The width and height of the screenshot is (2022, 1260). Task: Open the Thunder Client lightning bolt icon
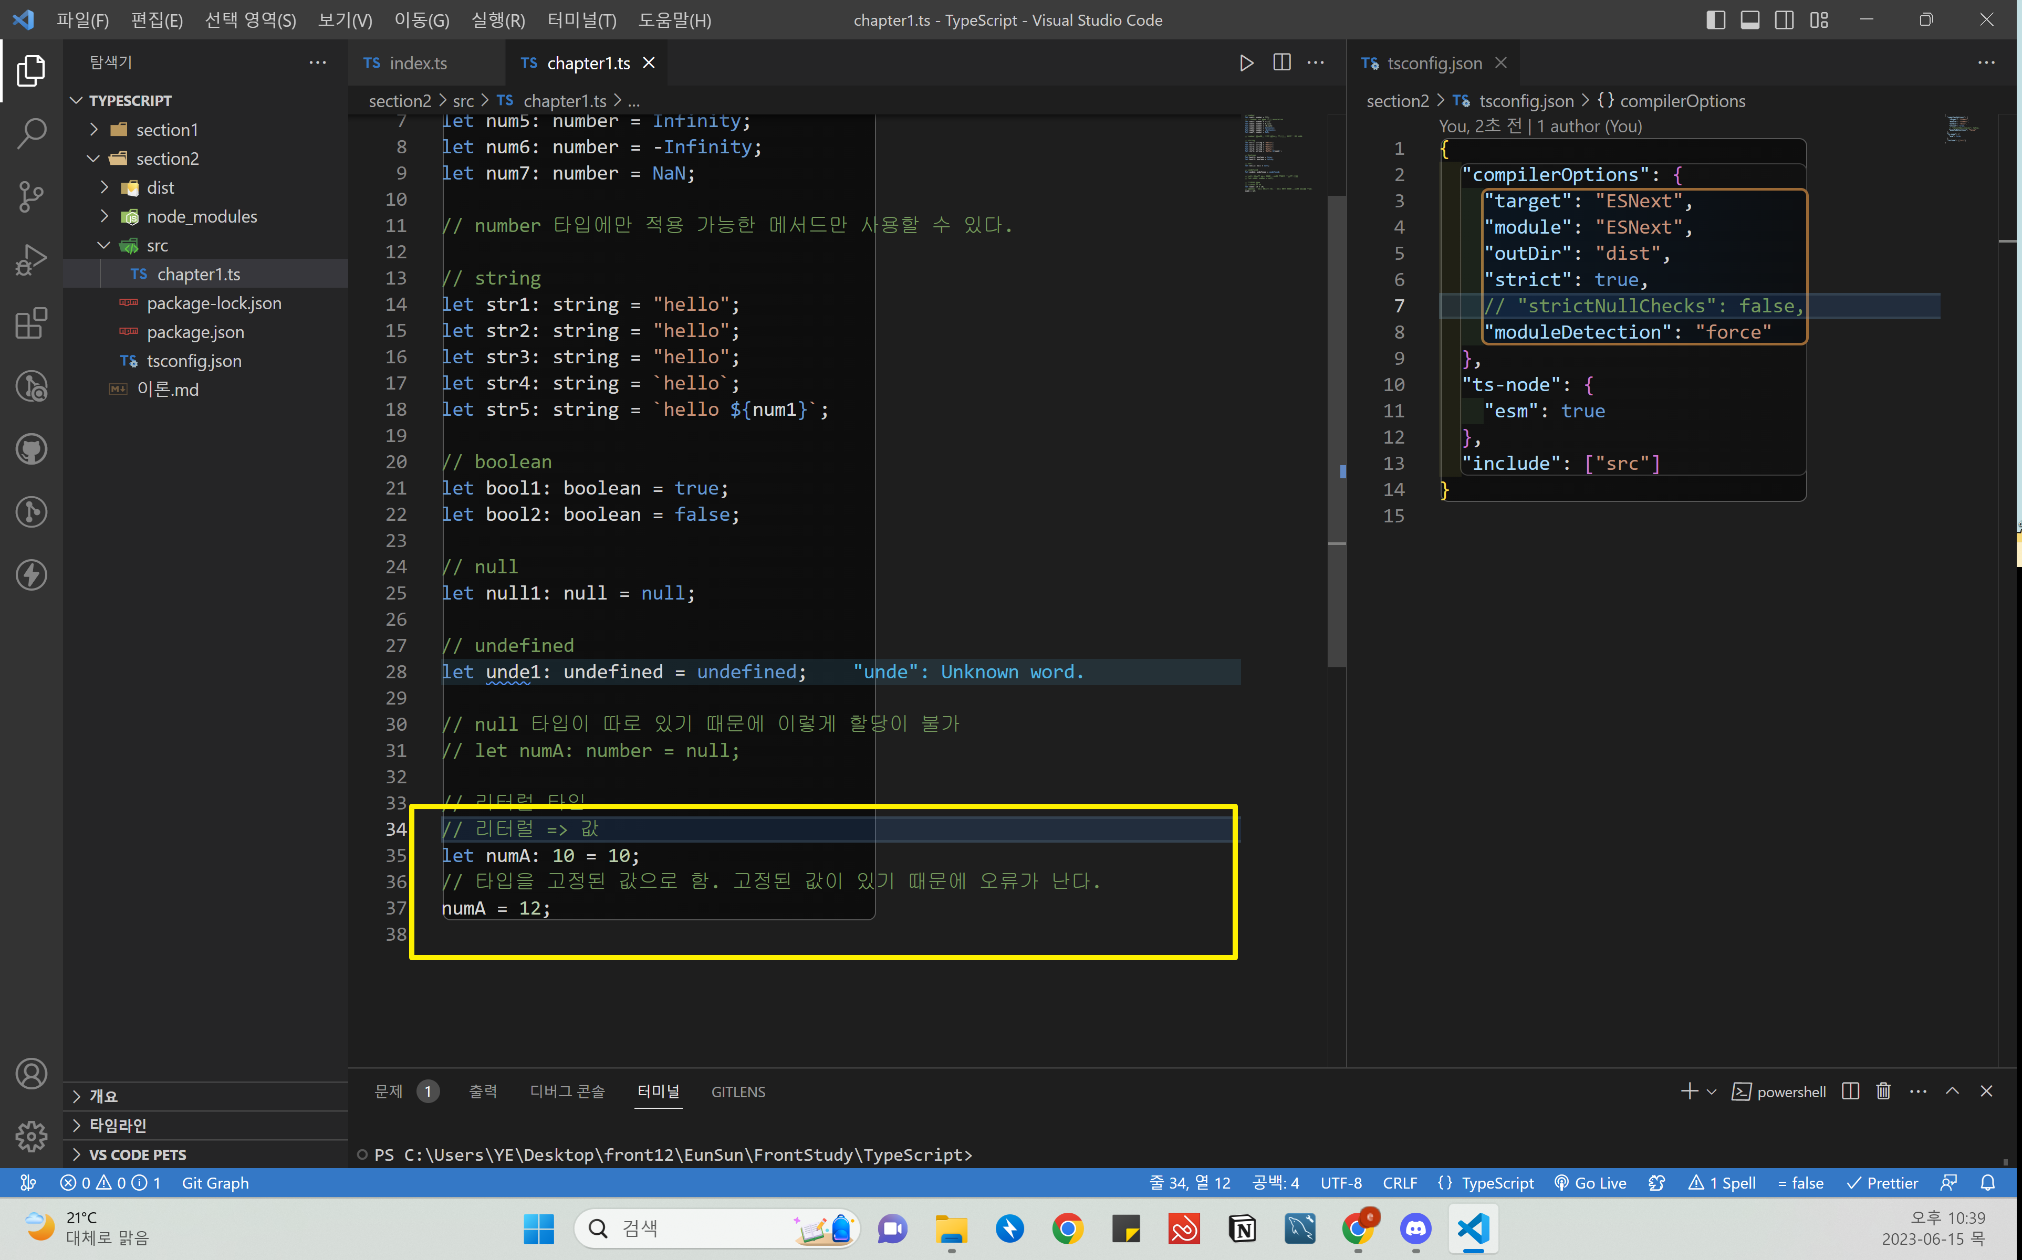pyautogui.click(x=31, y=575)
